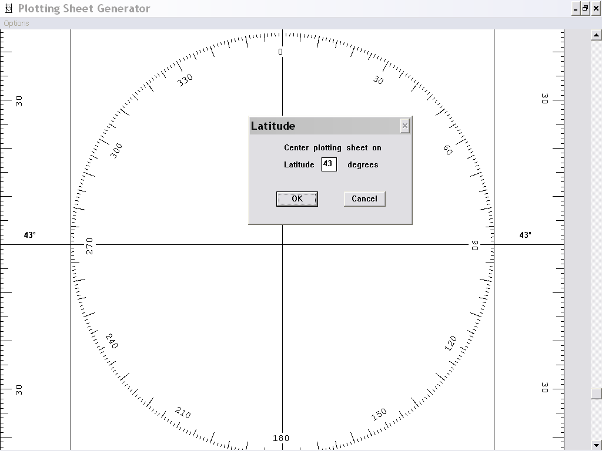The image size is (602, 451).
Task: Click the Plotting Sheet Generator title bar icon
Action: [x=8, y=9]
